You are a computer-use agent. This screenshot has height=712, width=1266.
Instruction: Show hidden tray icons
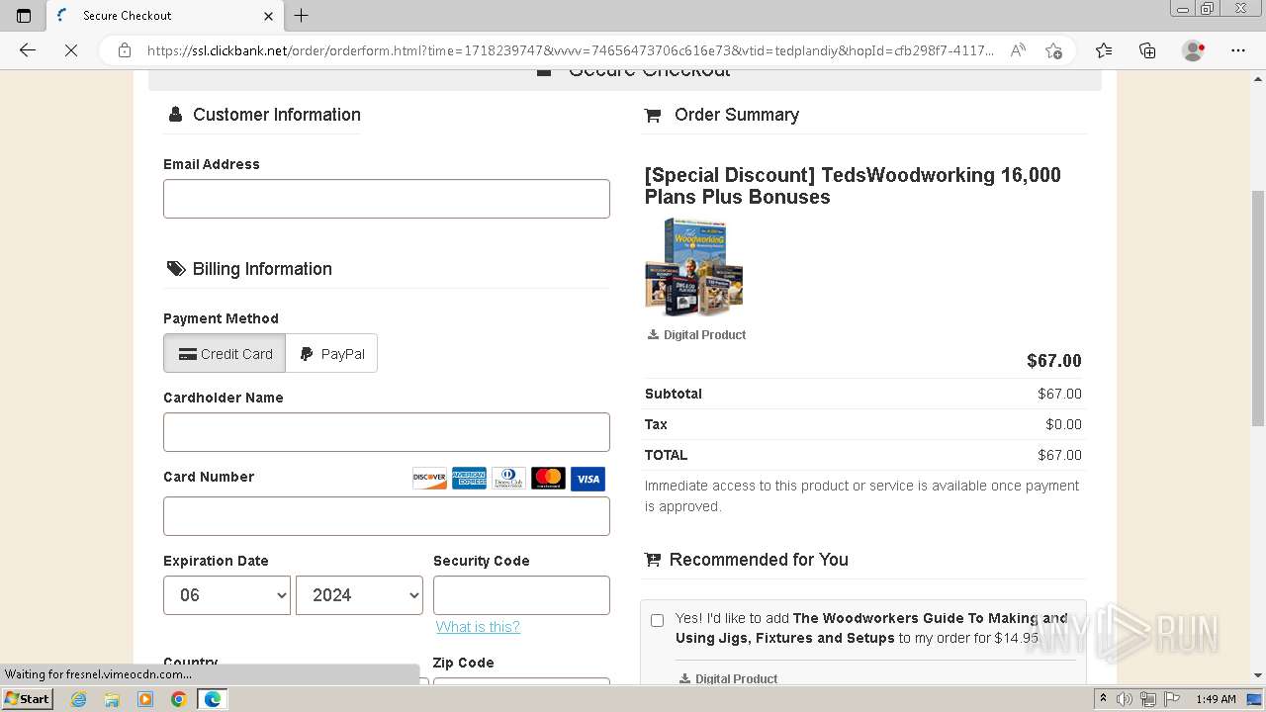point(1104,699)
